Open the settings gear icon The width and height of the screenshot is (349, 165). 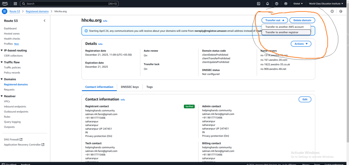pyautogui.click(x=286, y=3)
